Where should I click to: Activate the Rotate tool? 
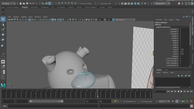coord(3,40)
